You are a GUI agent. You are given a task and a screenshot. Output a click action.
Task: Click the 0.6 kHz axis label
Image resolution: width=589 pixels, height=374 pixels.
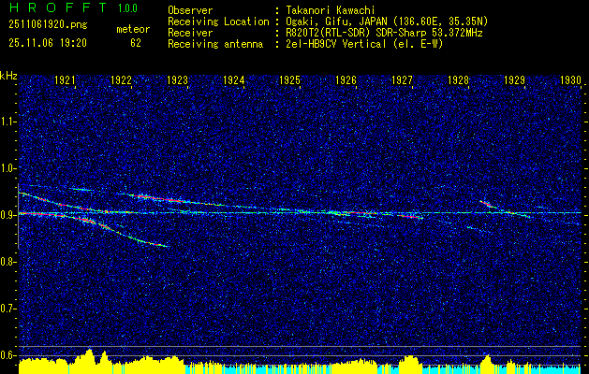pos(7,355)
